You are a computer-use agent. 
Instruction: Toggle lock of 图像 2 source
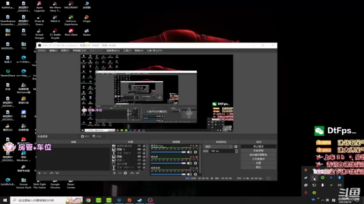144,160
